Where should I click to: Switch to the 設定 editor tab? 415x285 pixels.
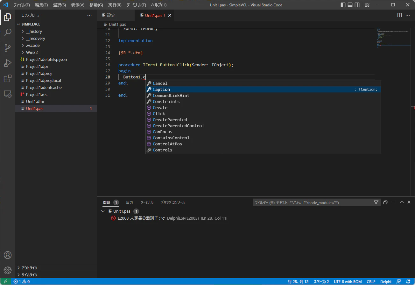(x=111, y=15)
